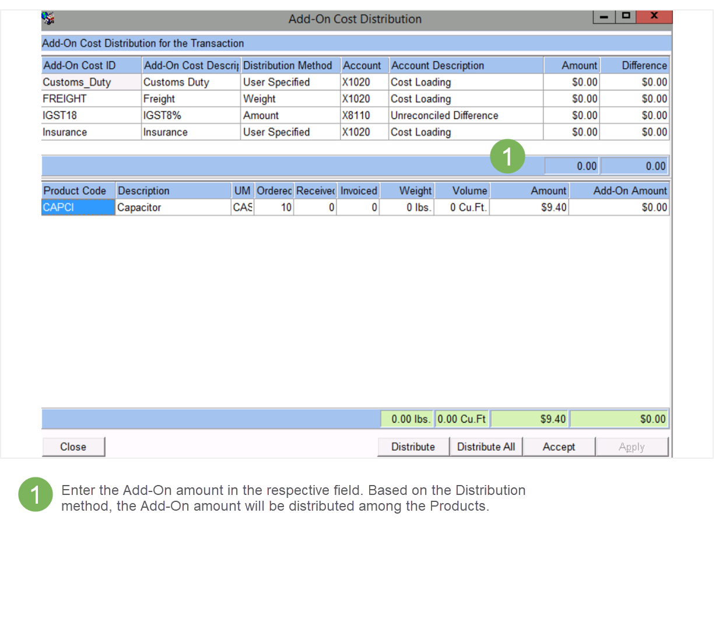Click the green step 1 callout marker
This screenshot has width=719, height=643.
tap(507, 156)
